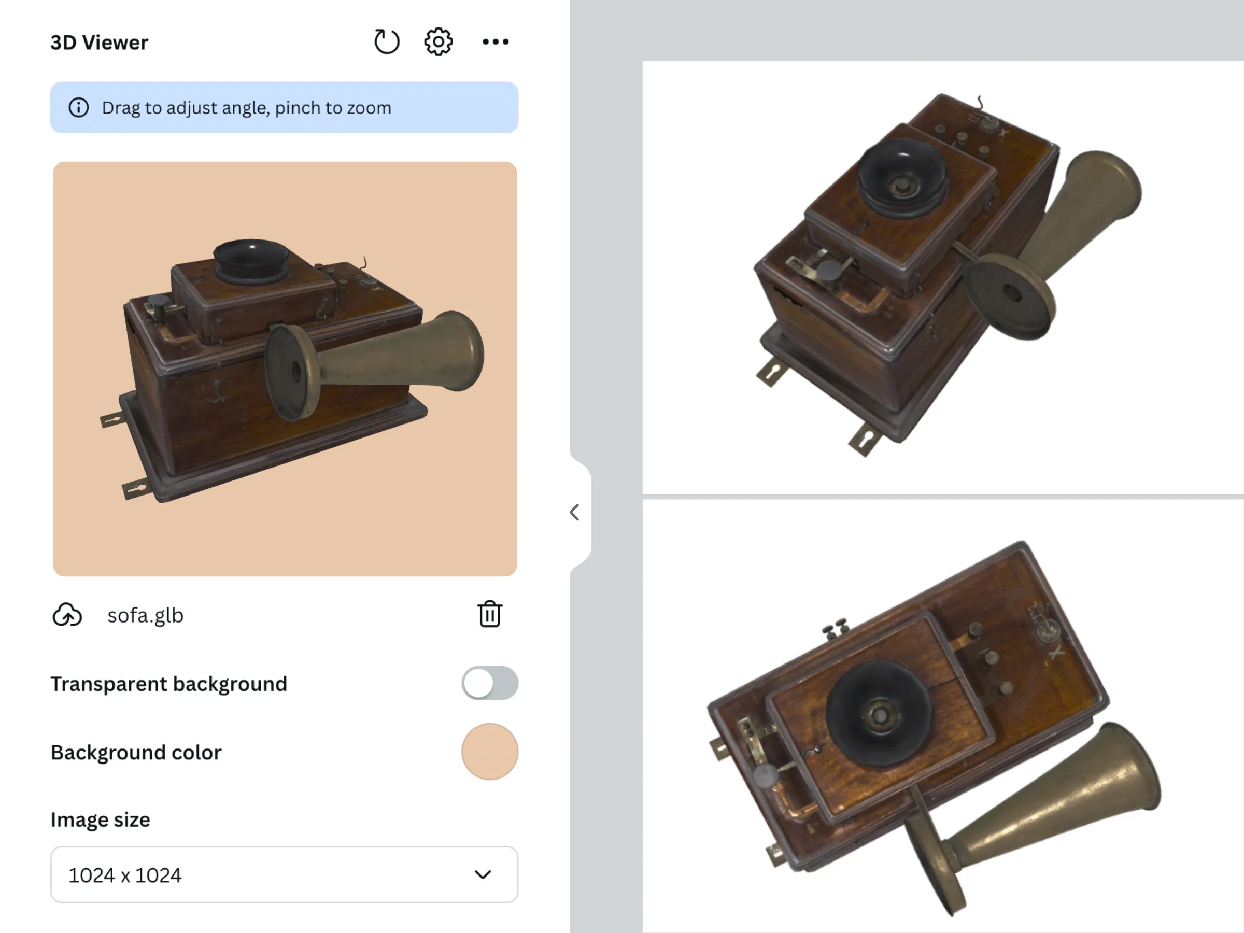Open the three-dot more options menu
This screenshot has height=933, width=1244.
pos(496,41)
